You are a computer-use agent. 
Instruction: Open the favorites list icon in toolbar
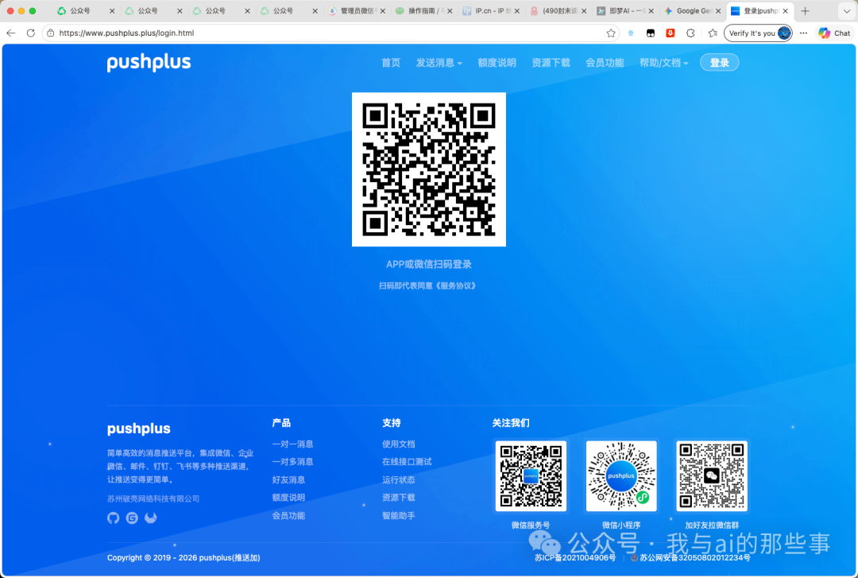pyautogui.click(x=713, y=33)
